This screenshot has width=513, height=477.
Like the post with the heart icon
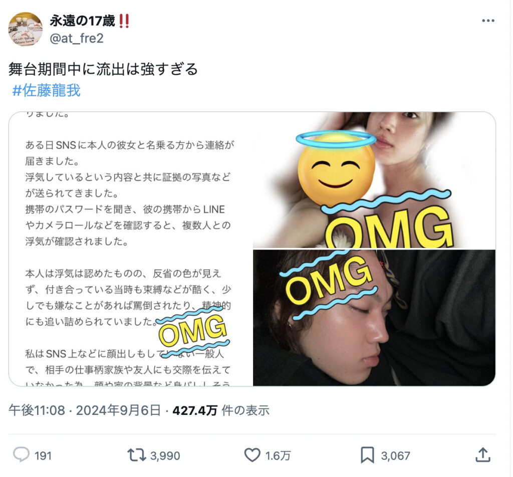pyautogui.click(x=252, y=455)
